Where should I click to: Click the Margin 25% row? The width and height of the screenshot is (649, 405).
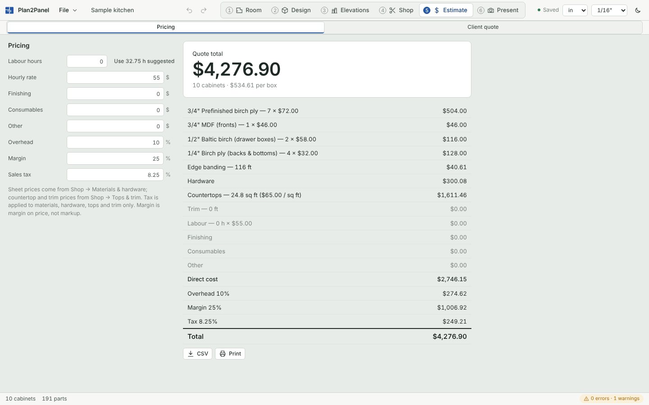[x=327, y=307]
